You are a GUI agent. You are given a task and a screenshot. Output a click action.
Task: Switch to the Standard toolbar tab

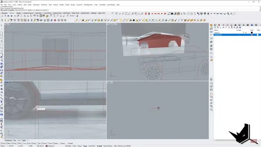[4, 13]
